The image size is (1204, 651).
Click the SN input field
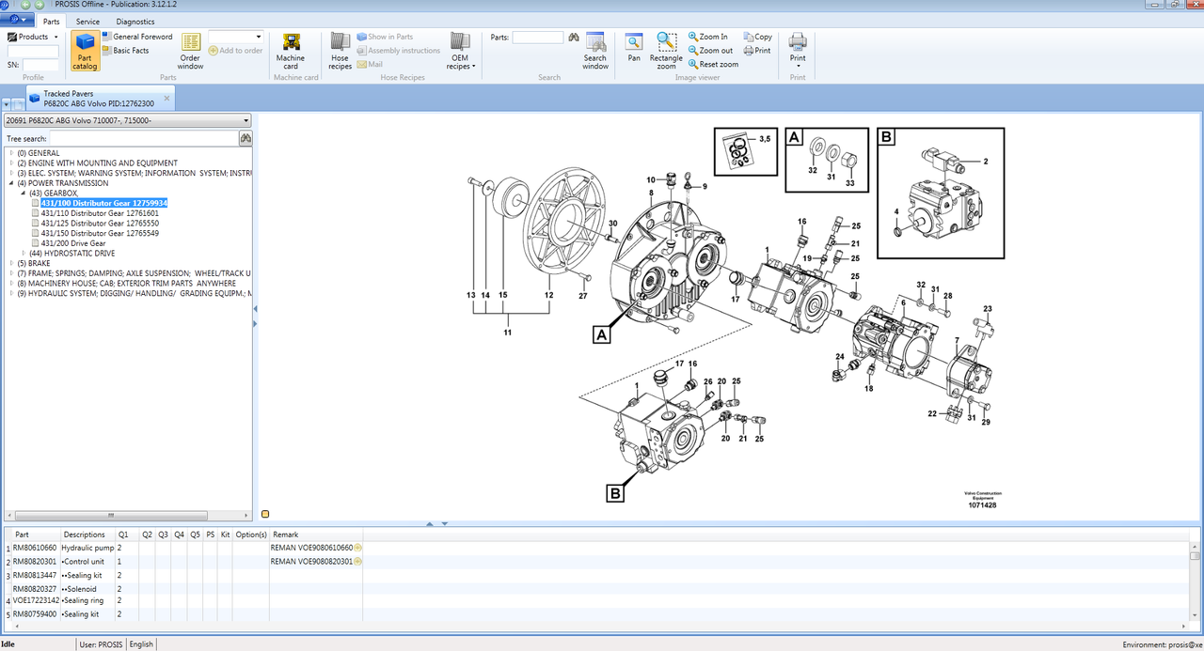(x=40, y=65)
